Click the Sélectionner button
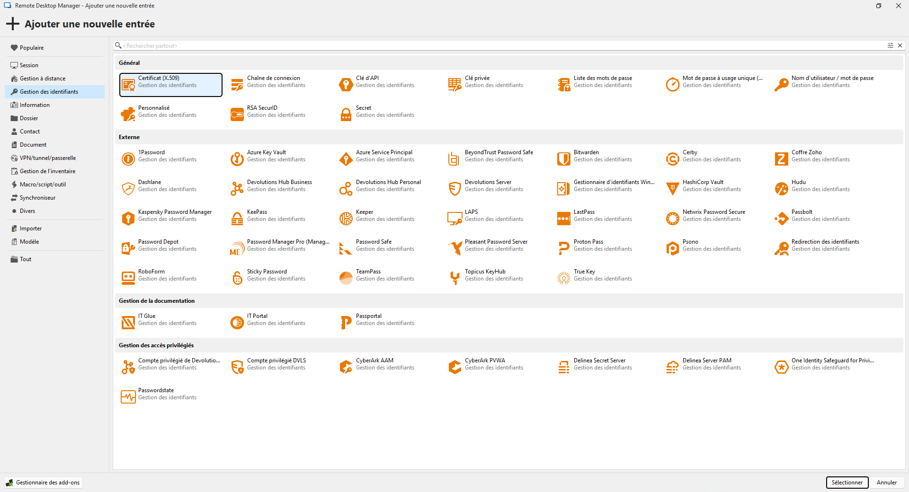909x492 pixels. pos(847,483)
